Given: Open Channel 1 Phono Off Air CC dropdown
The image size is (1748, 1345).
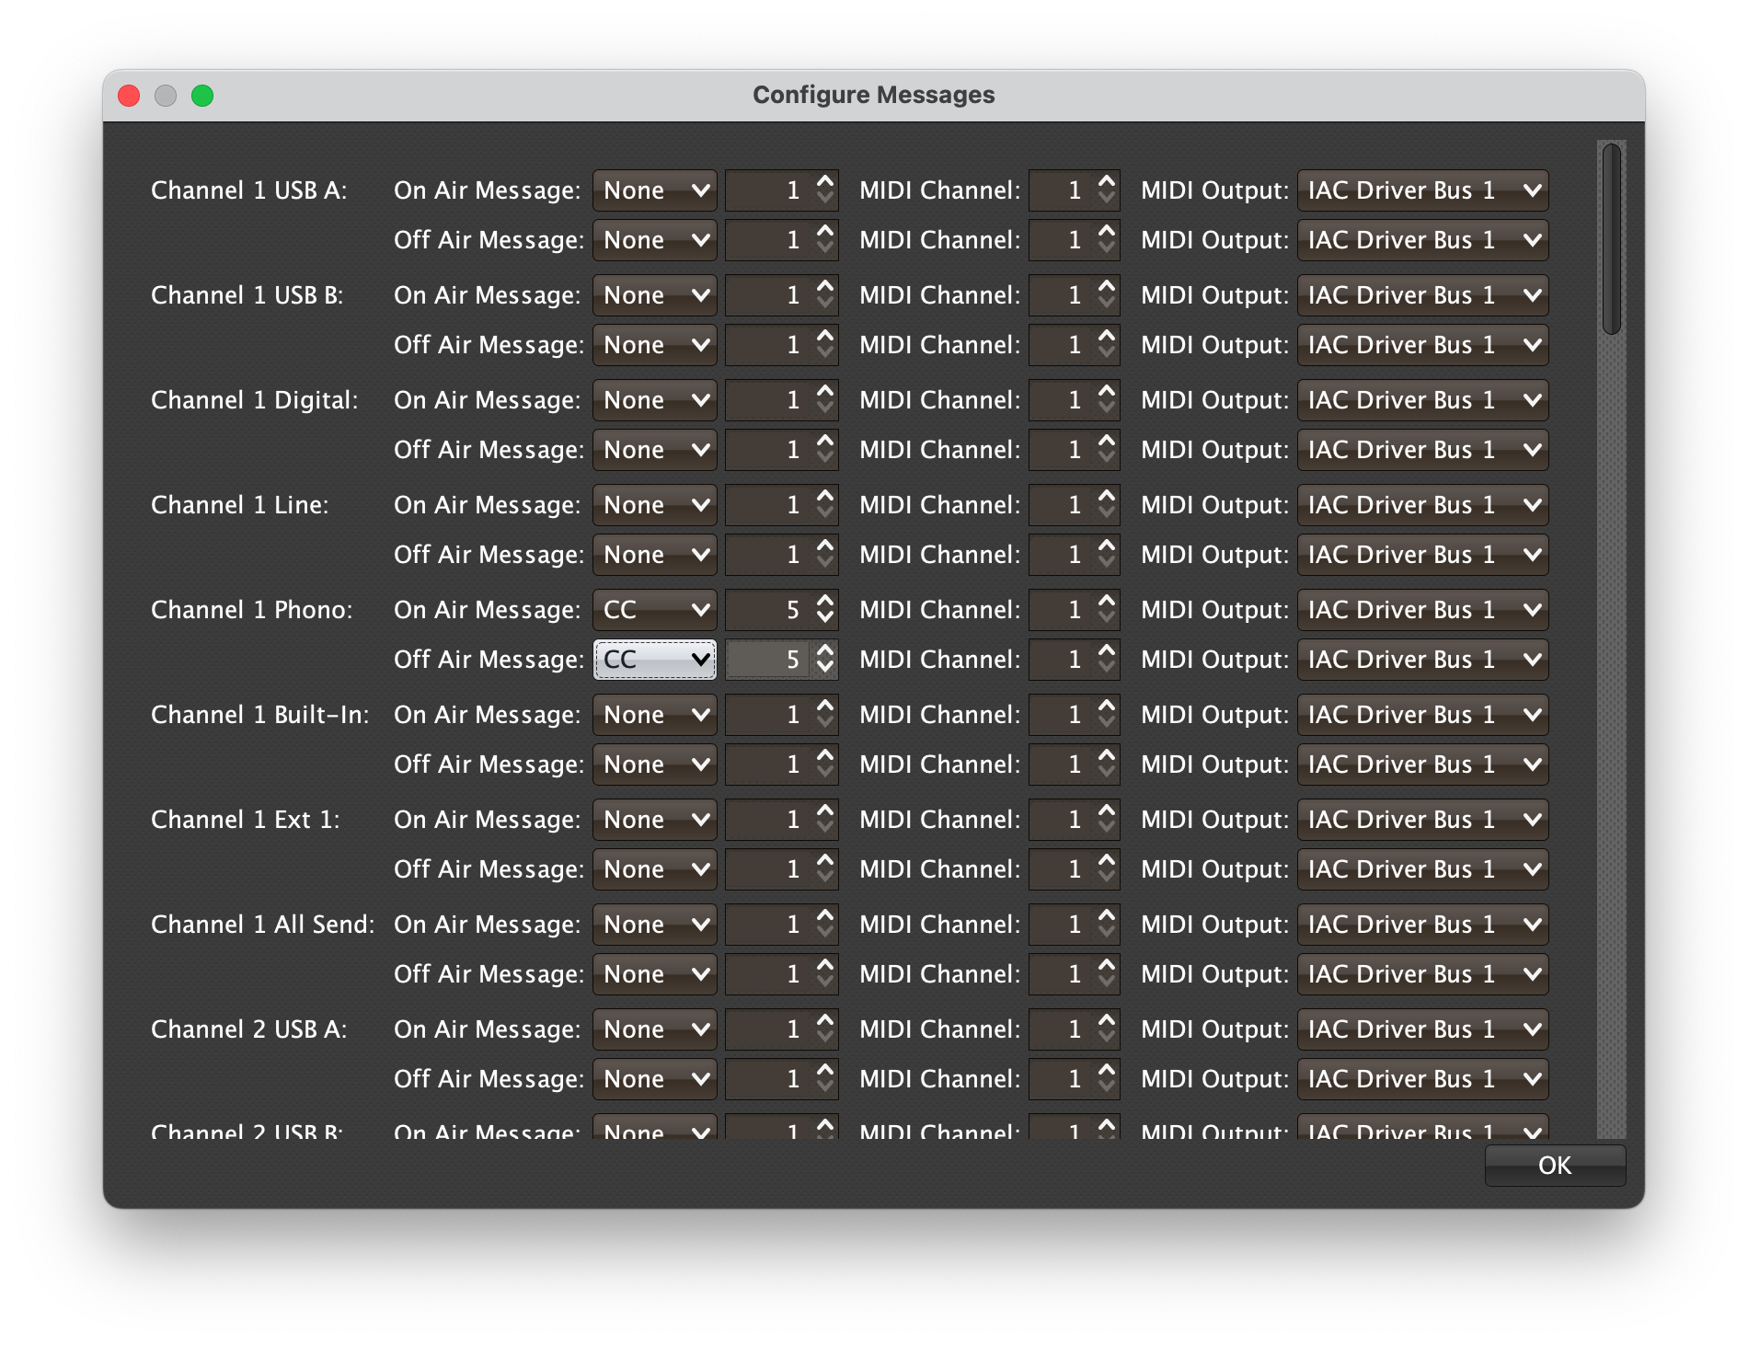Looking at the screenshot, I should (655, 660).
